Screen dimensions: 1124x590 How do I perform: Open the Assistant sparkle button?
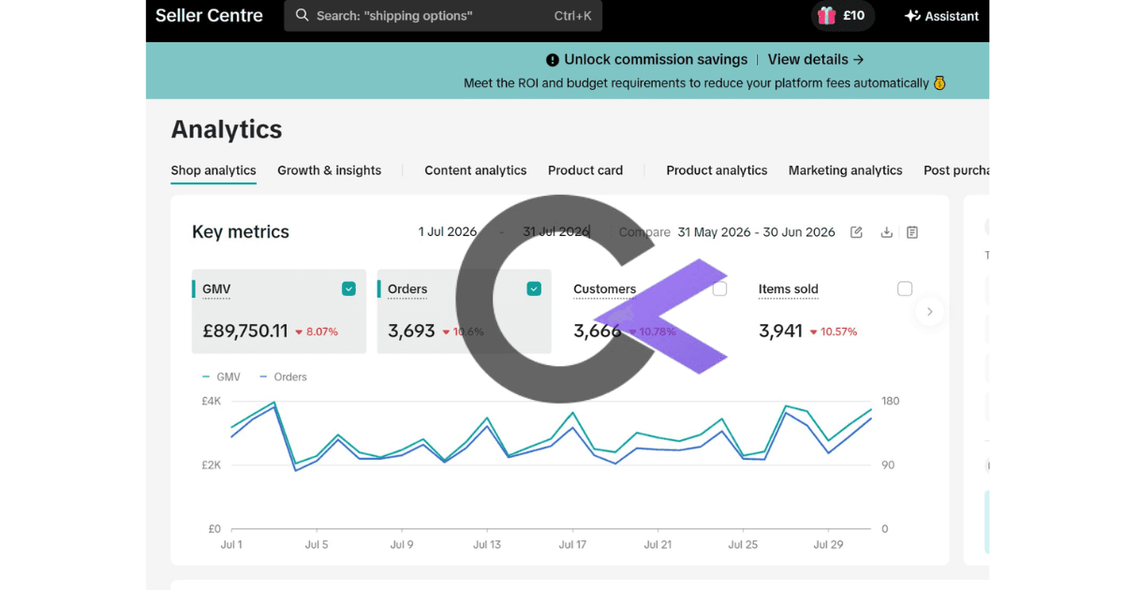941,16
